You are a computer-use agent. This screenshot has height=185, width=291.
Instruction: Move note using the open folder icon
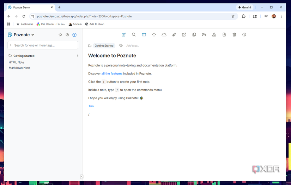pos(204,35)
